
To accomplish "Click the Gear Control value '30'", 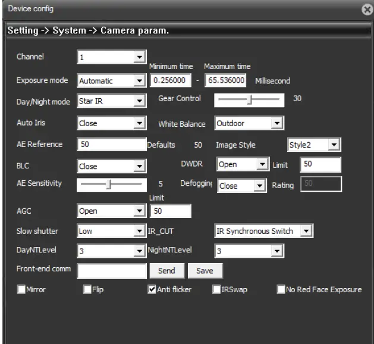I will (x=297, y=98).
